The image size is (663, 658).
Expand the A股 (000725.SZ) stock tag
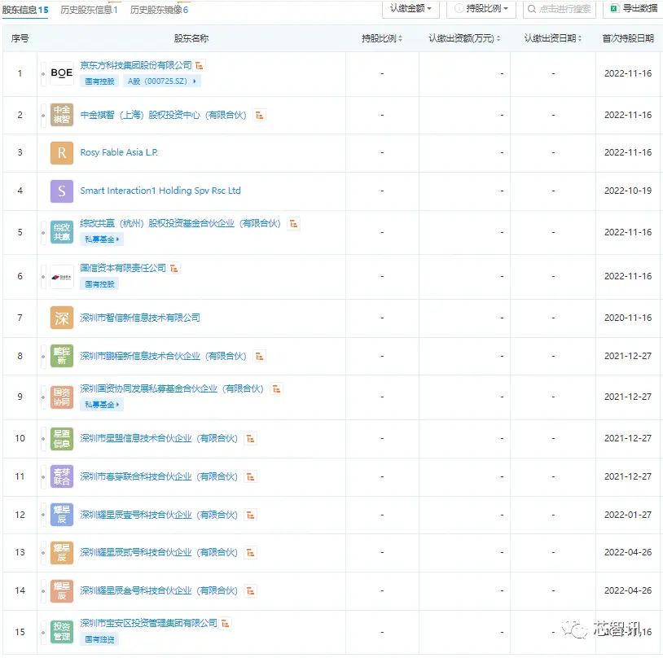162,81
